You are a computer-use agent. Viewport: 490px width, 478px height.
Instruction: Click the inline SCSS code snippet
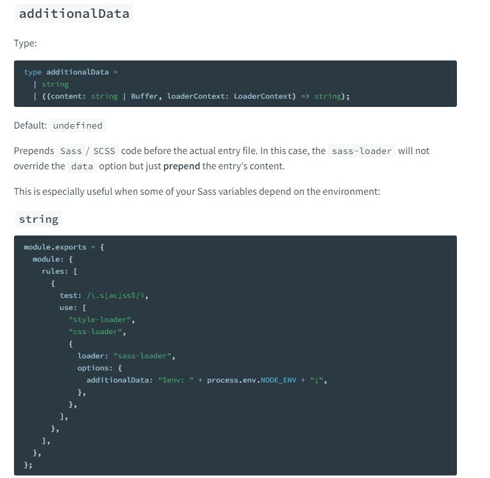tap(105, 151)
